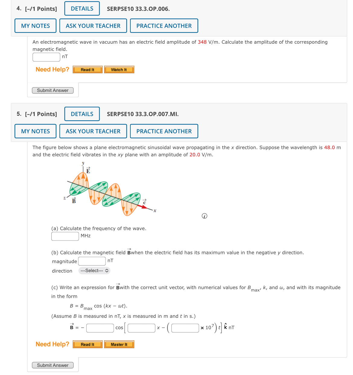Open MY NOTES for problem 5
This screenshot has height=375, width=353.
pyautogui.click(x=35, y=131)
